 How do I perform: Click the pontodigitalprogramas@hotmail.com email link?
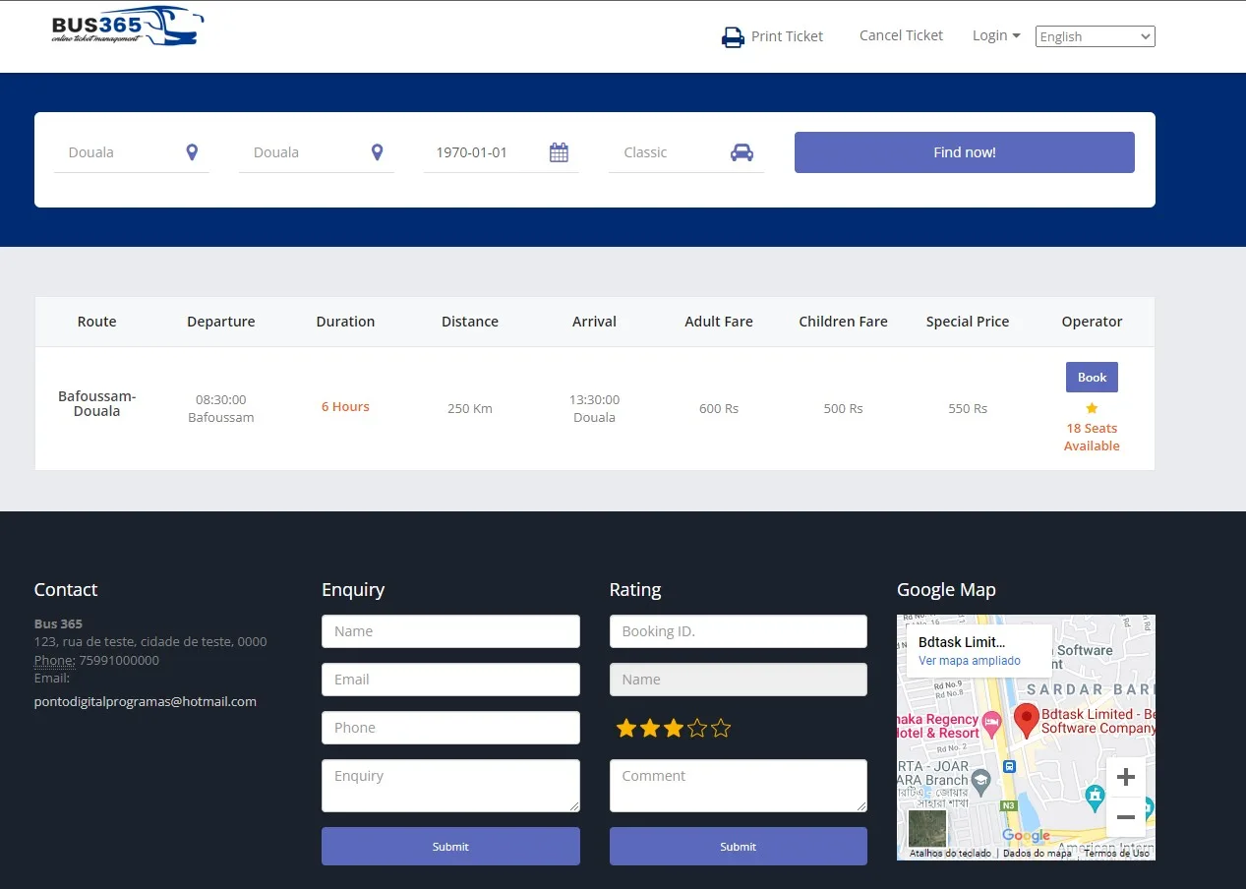(146, 702)
